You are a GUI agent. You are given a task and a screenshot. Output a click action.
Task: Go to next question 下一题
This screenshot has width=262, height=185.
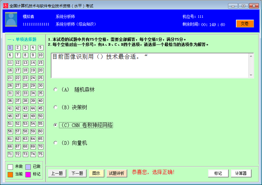77,173
